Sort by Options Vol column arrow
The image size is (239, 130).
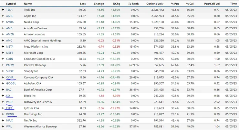tap(163, 4)
